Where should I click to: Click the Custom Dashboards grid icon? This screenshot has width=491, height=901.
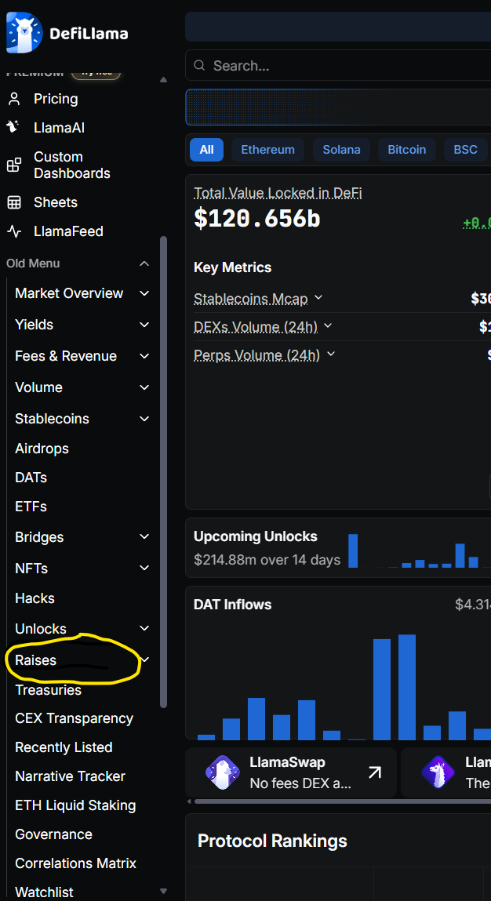click(x=14, y=165)
